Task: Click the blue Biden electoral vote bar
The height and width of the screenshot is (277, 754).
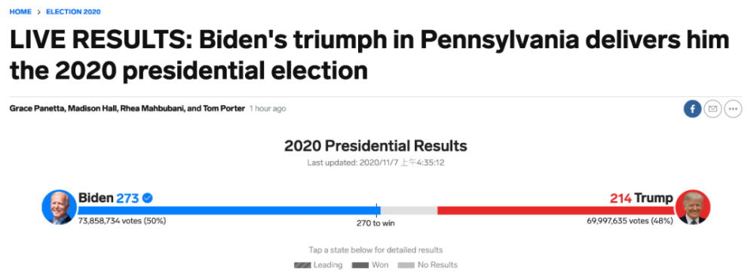Action: 229,210
